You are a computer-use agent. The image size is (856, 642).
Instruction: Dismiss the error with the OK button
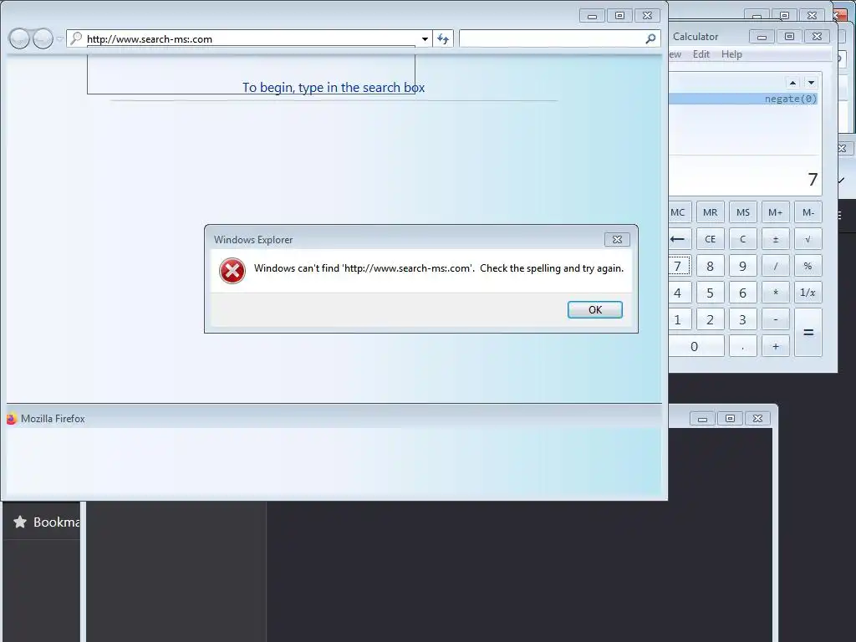click(x=594, y=309)
